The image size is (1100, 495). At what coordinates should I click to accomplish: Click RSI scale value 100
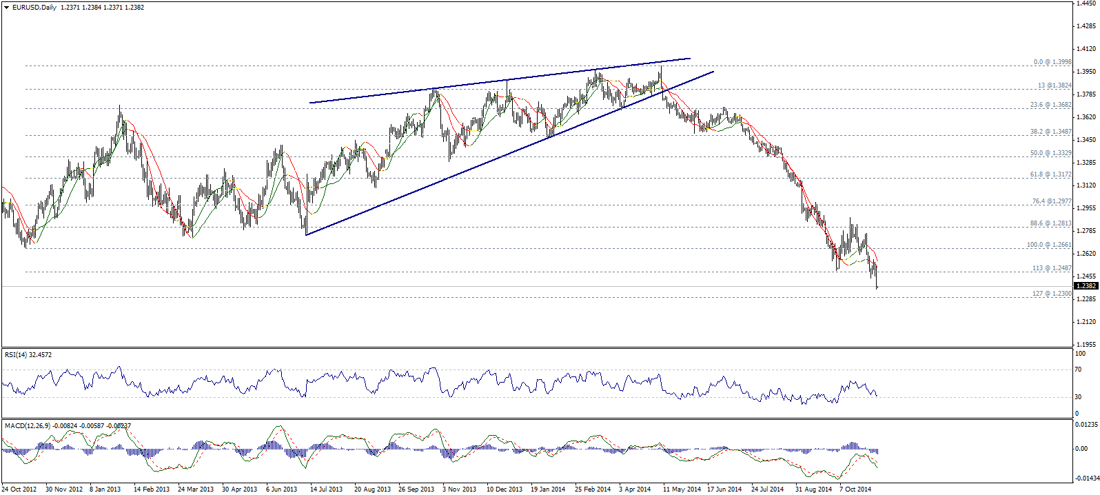(1081, 354)
